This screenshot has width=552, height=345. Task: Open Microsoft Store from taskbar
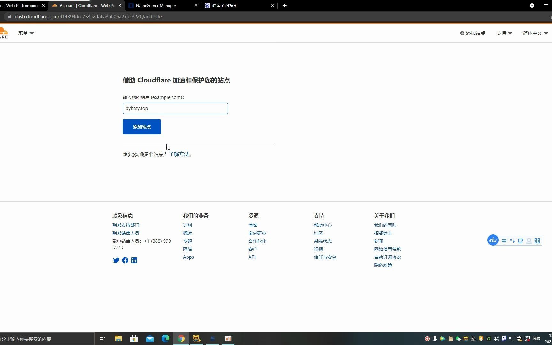[134, 339]
